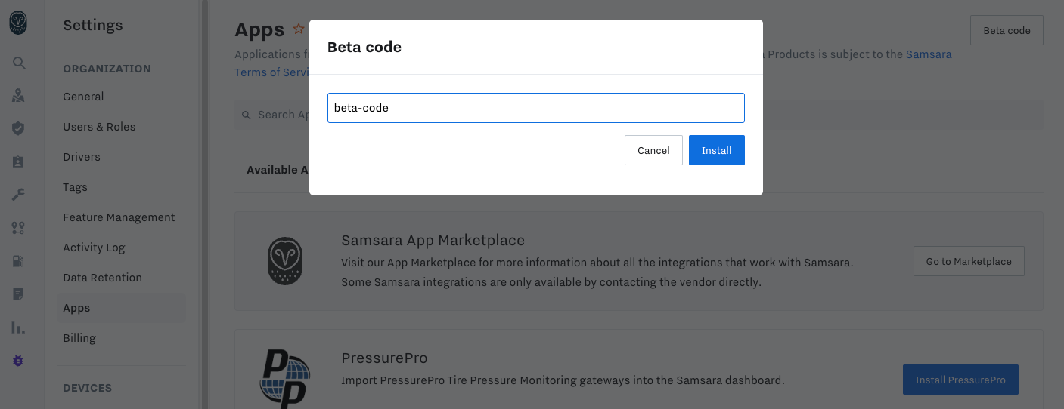This screenshot has width=1064, height=409.
Task: Click the Settings heading
Action: (92, 26)
